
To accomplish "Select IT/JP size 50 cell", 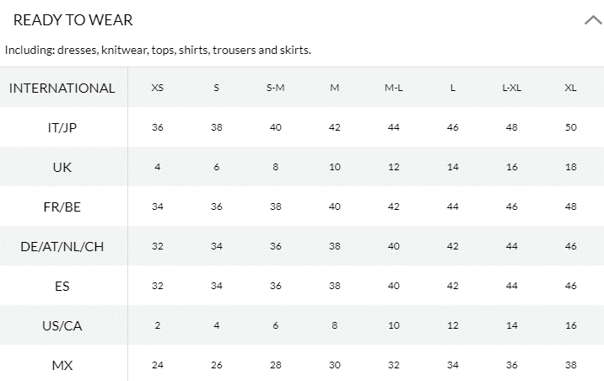I will tap(571, 127).
